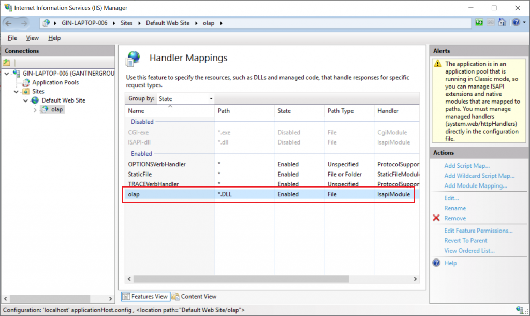
Task: Open the blue help question icon
Action: (x=516, y=23)
